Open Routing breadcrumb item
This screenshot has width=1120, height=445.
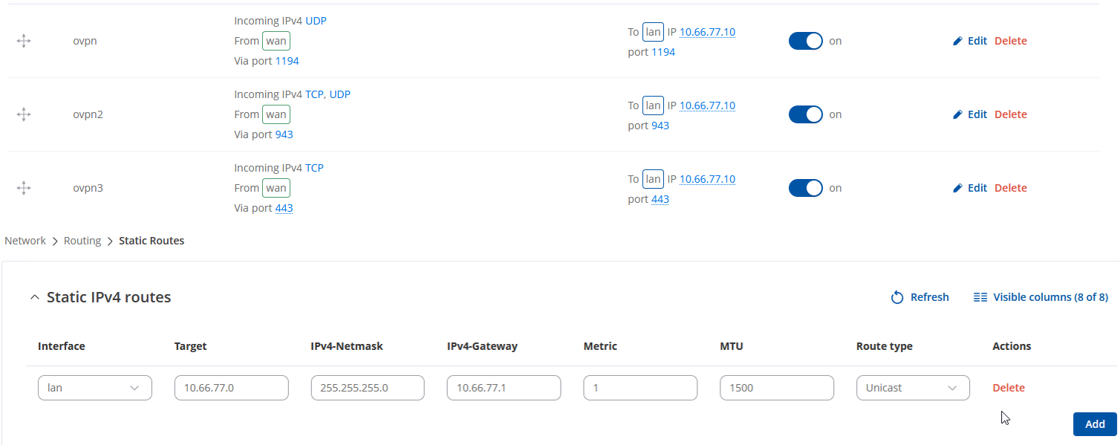coord(82,241)
